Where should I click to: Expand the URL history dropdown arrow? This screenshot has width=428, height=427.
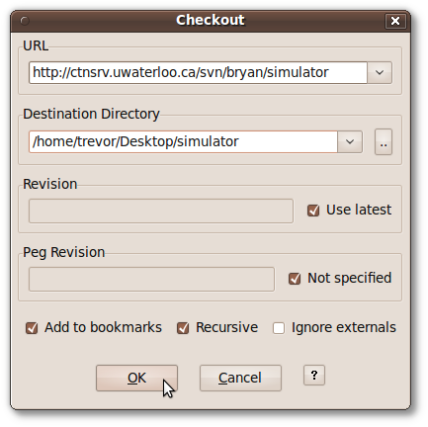click(380, 72)
